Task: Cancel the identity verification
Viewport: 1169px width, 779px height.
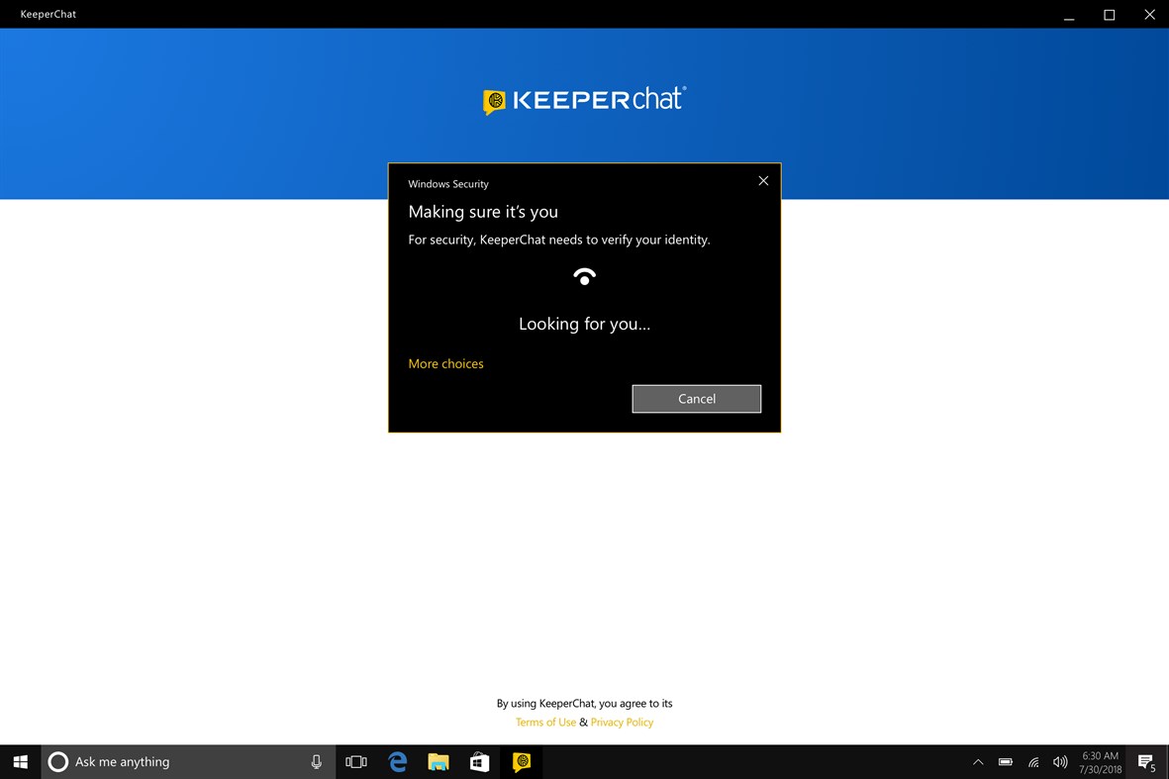Action: 696,398
